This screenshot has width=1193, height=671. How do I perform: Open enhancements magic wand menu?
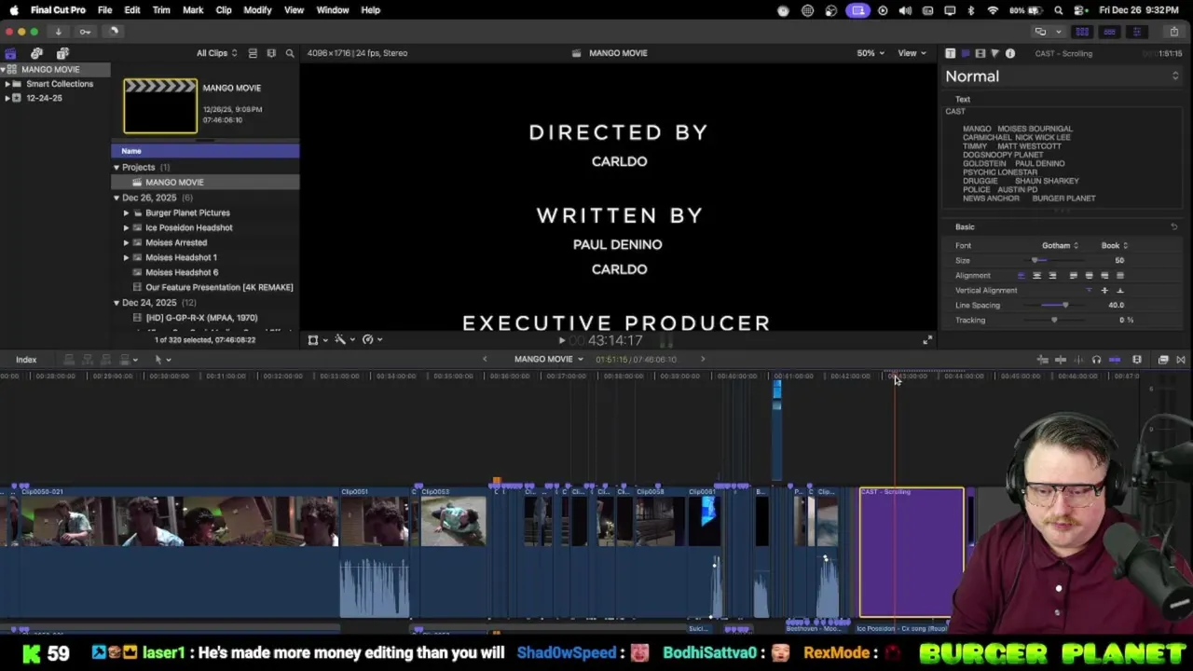343,340
